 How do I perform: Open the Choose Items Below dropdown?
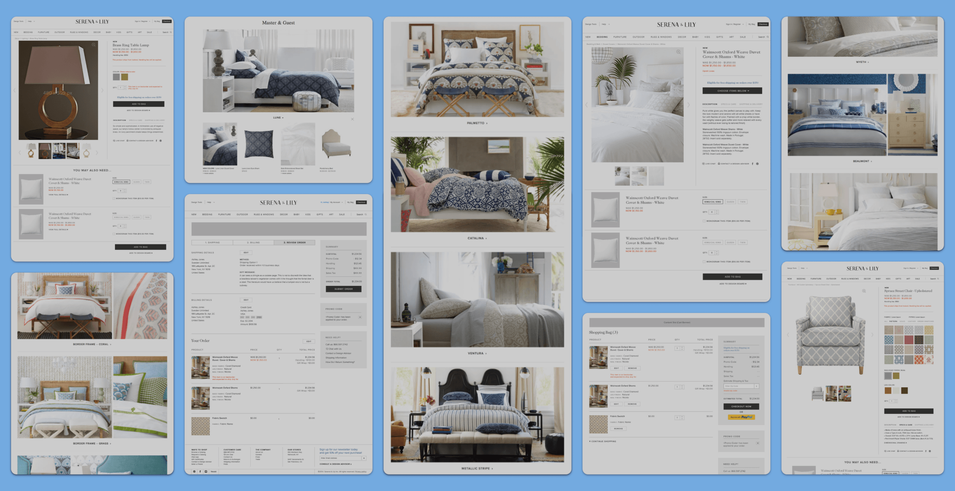(732, 91)
